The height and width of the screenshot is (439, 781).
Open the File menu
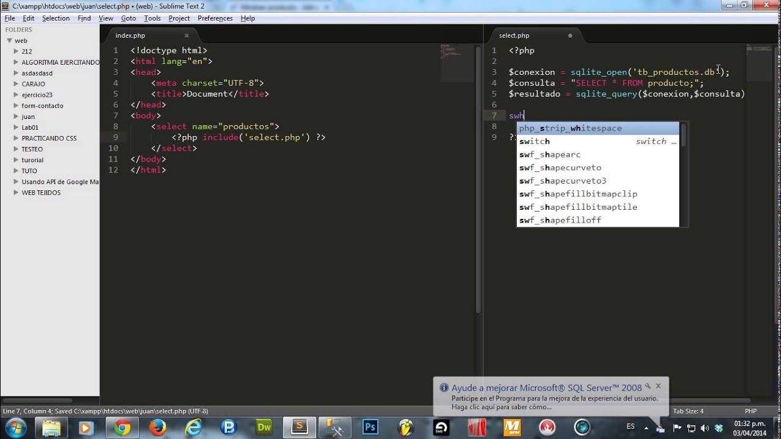point(10,18)
